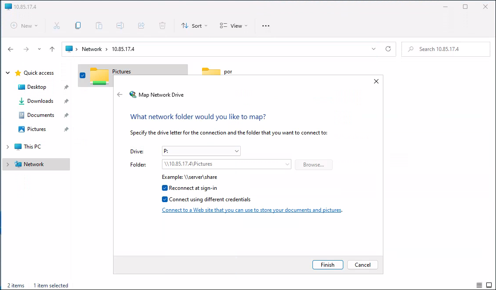Open the View menu
The image size is (496, 290).
click(234, 26)
